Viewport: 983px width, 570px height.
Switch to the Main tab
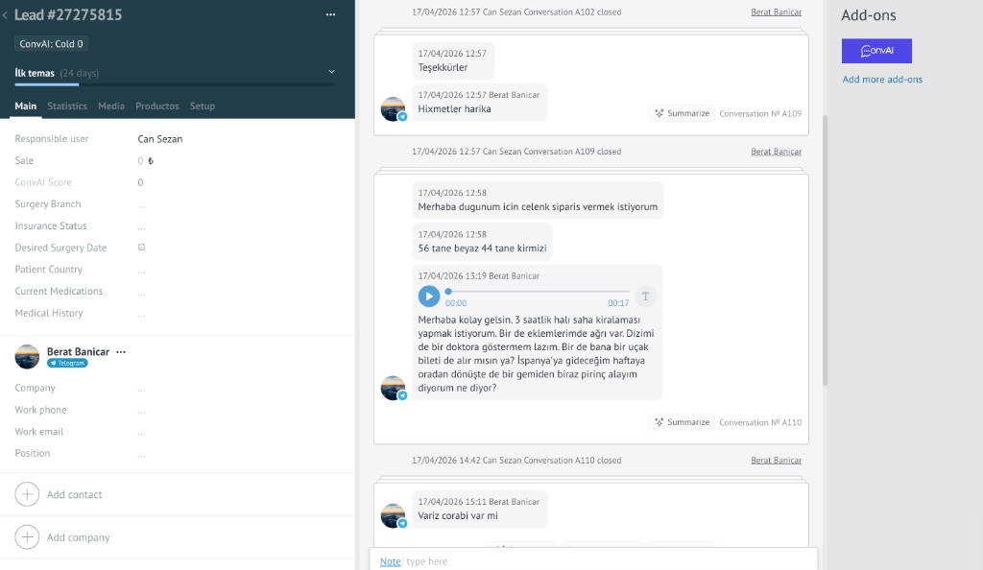[x=26, y=106]
